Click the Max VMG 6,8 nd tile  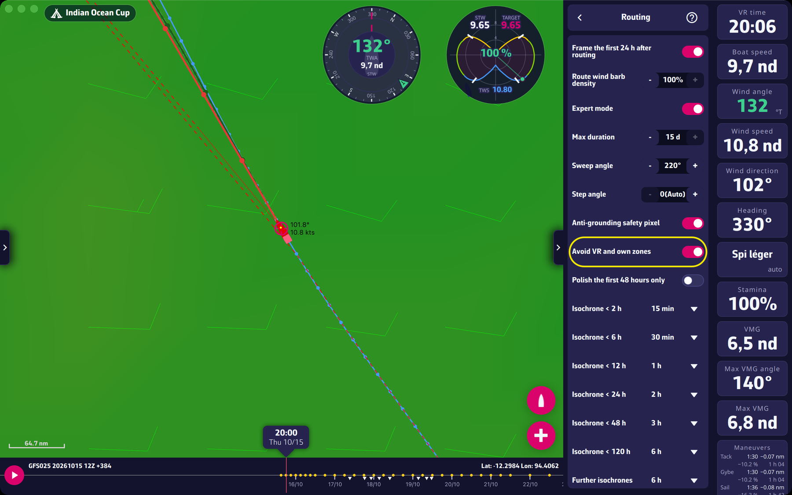coord(752,418)
